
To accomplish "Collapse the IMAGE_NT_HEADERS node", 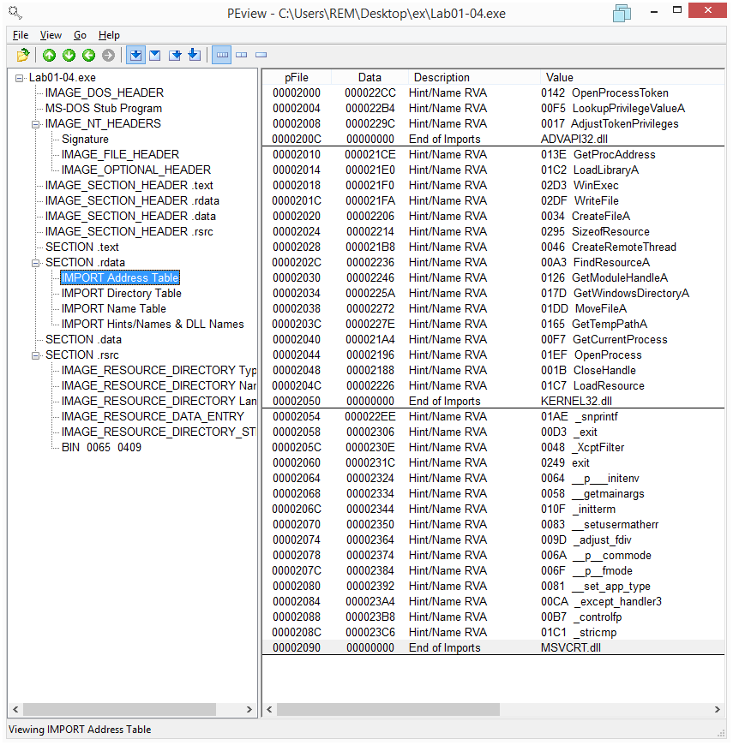I will coord(35,124).
